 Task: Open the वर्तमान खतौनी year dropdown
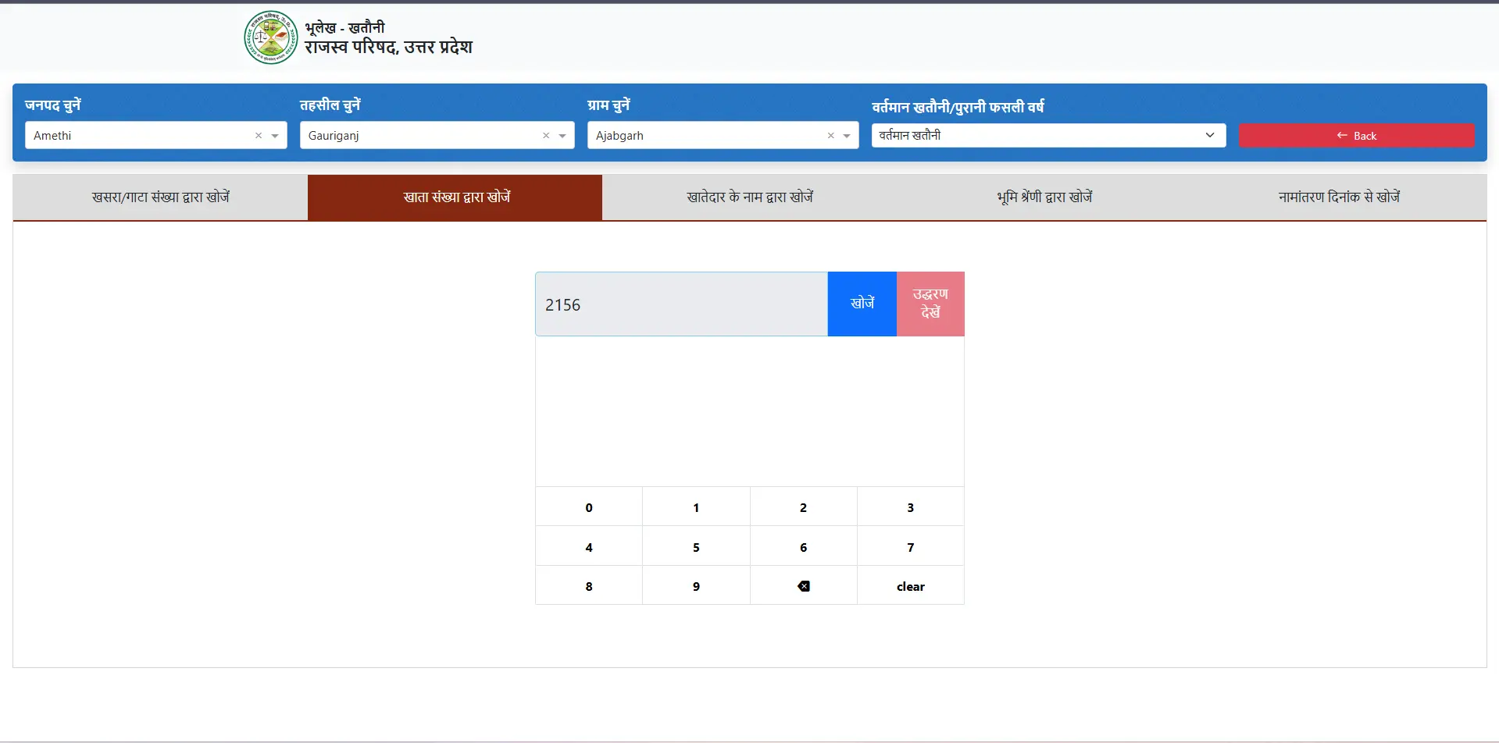(1210, 135)
